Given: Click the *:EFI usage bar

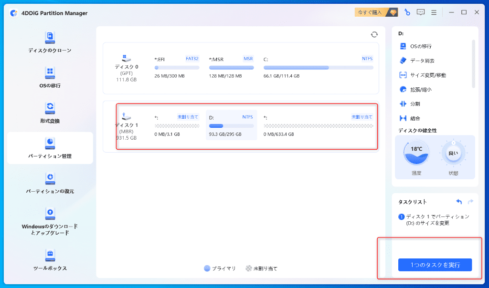Looking at the screenshot, I should click(x=177, y=68).
